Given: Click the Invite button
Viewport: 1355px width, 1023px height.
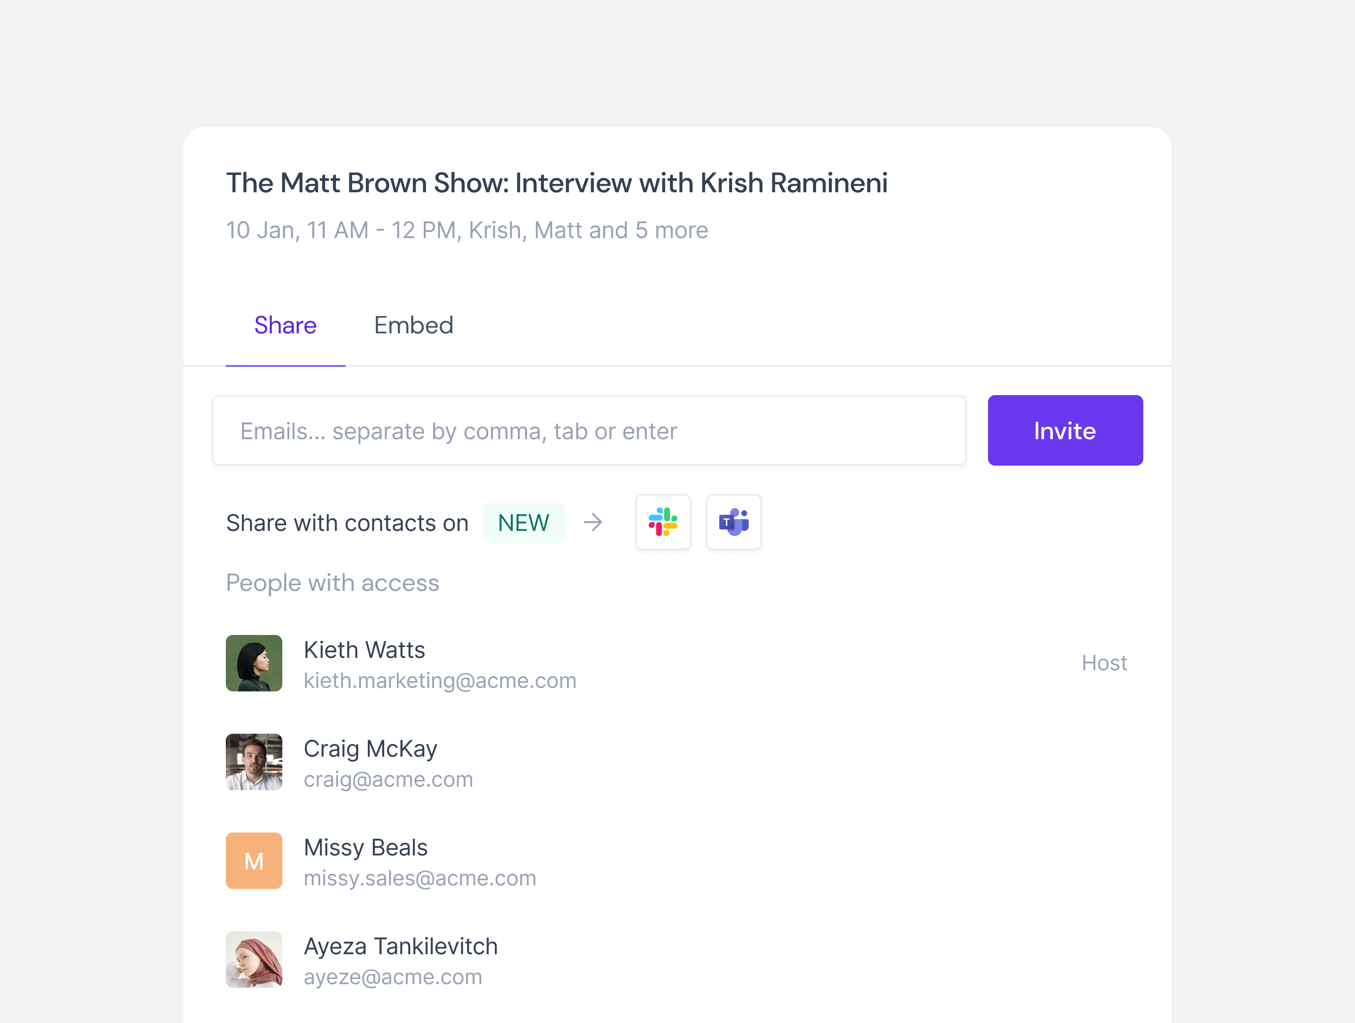Looking at the screenshot, I should point(1065,430).
